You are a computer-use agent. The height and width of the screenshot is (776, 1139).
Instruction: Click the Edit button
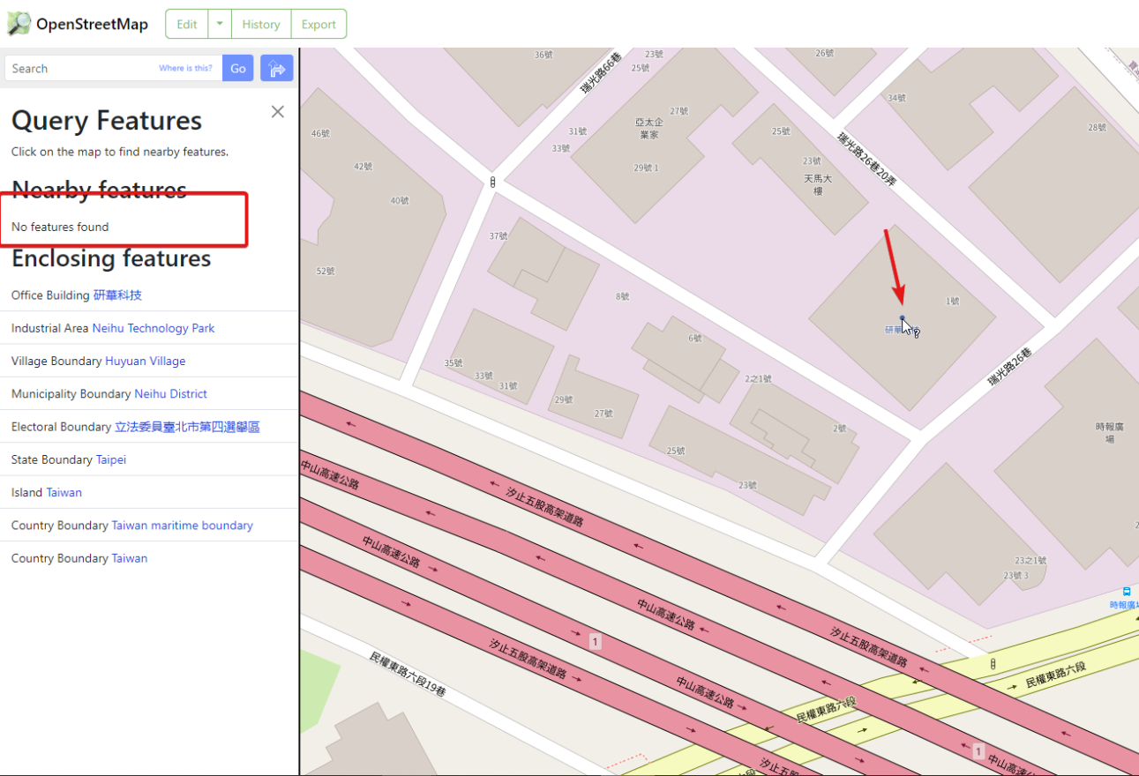coord(187,25)
